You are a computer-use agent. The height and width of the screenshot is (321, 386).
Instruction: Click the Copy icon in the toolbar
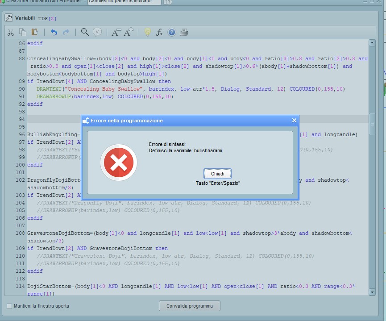pyautogui.click(x=23, y=32)
